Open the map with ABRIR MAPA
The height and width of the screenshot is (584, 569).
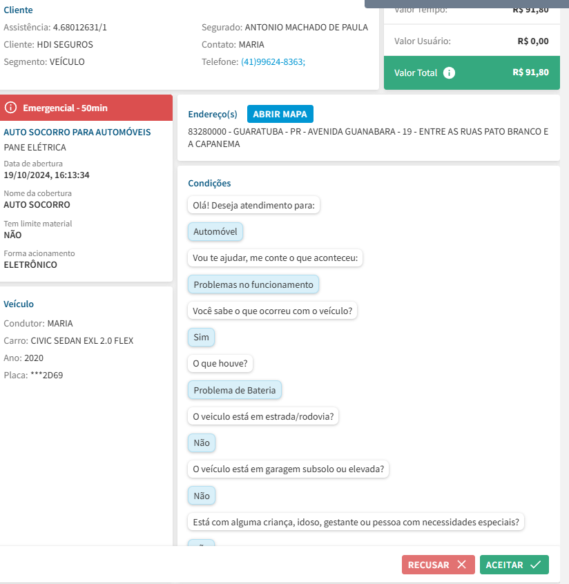(280, 114)
